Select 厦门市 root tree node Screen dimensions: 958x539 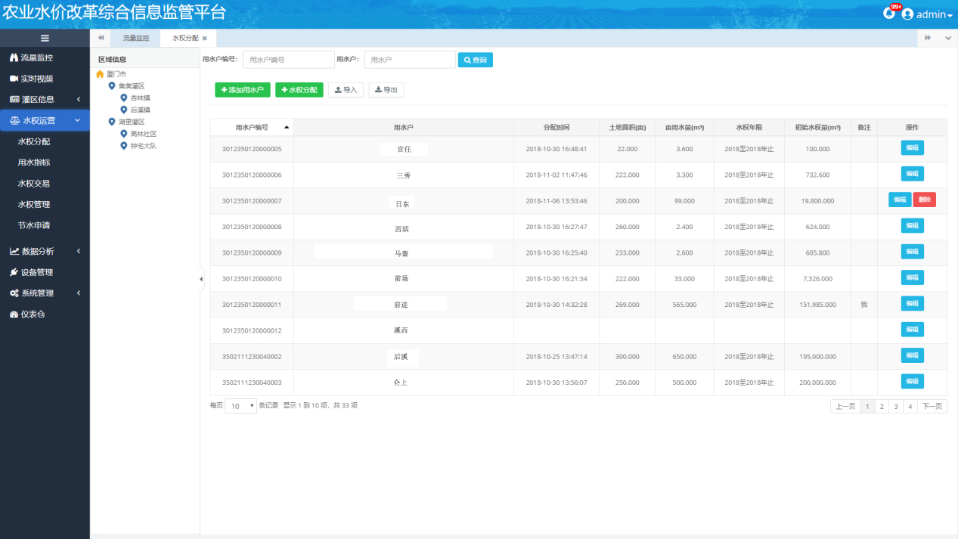point(116,74)
